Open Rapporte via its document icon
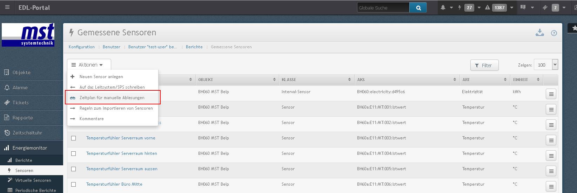This screenshot has width=577, height=193. point(7,118)
